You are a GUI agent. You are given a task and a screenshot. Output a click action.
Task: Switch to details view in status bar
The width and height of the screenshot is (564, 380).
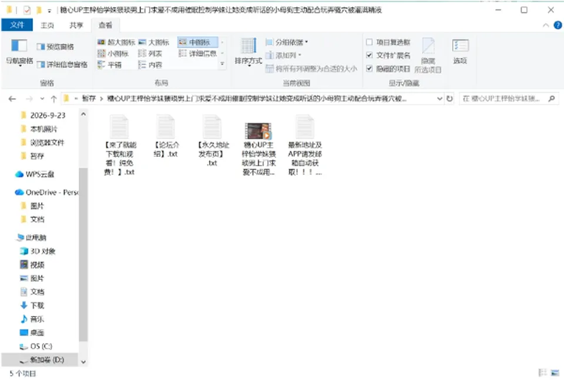542,373
